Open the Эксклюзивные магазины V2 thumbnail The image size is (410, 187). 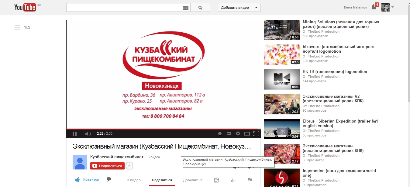pos(282,104)
